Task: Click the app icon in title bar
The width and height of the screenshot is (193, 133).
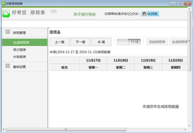Action: pos(3,4)
